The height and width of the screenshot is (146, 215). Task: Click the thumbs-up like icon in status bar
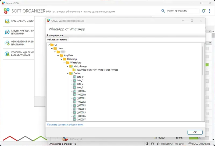pyautogui.click(x=159, y=144)
